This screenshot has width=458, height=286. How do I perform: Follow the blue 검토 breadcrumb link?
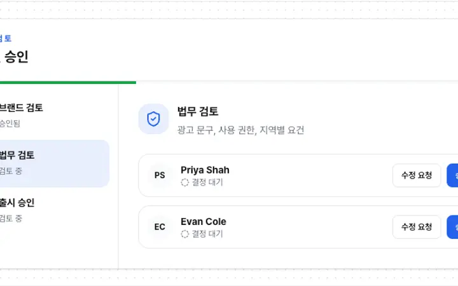coord(6,38)
